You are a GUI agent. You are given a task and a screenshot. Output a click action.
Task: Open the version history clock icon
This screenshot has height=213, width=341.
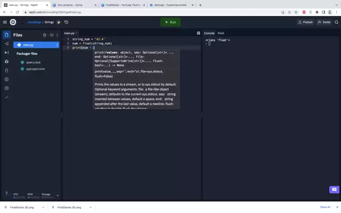(66, 22)
